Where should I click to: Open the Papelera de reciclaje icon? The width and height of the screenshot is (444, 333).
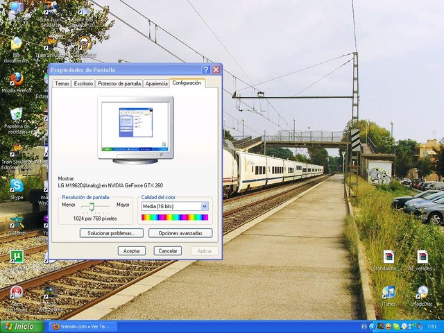tap(16, 114)
